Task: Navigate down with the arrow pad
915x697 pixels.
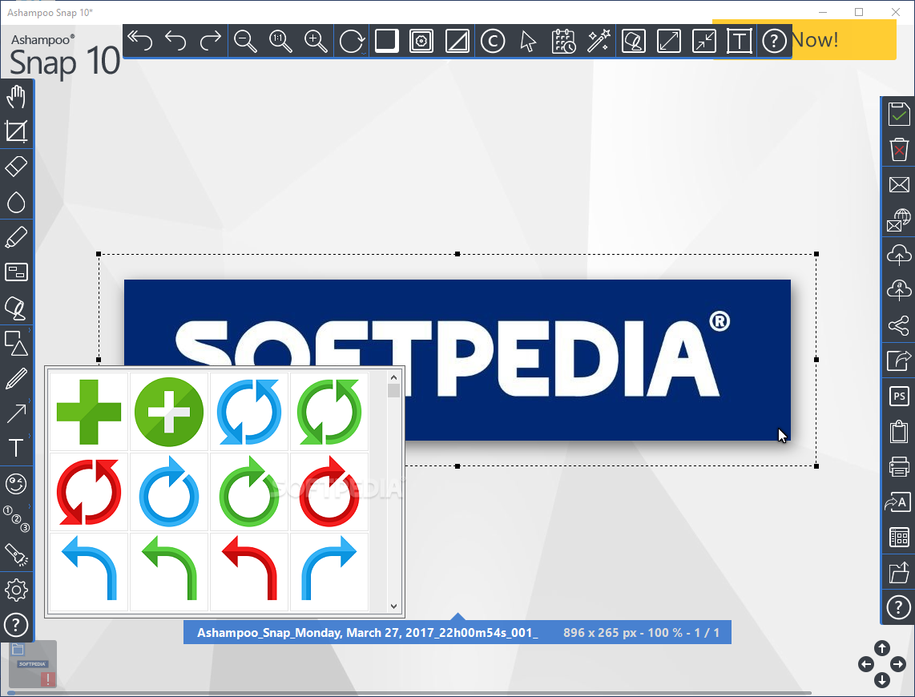Action: click(881, 680)
